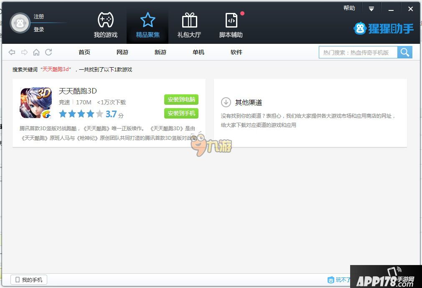This screenshot has height=288, width=422.
Task: Open the script helper 脚本辅助 icon
Action: point(231,20)
